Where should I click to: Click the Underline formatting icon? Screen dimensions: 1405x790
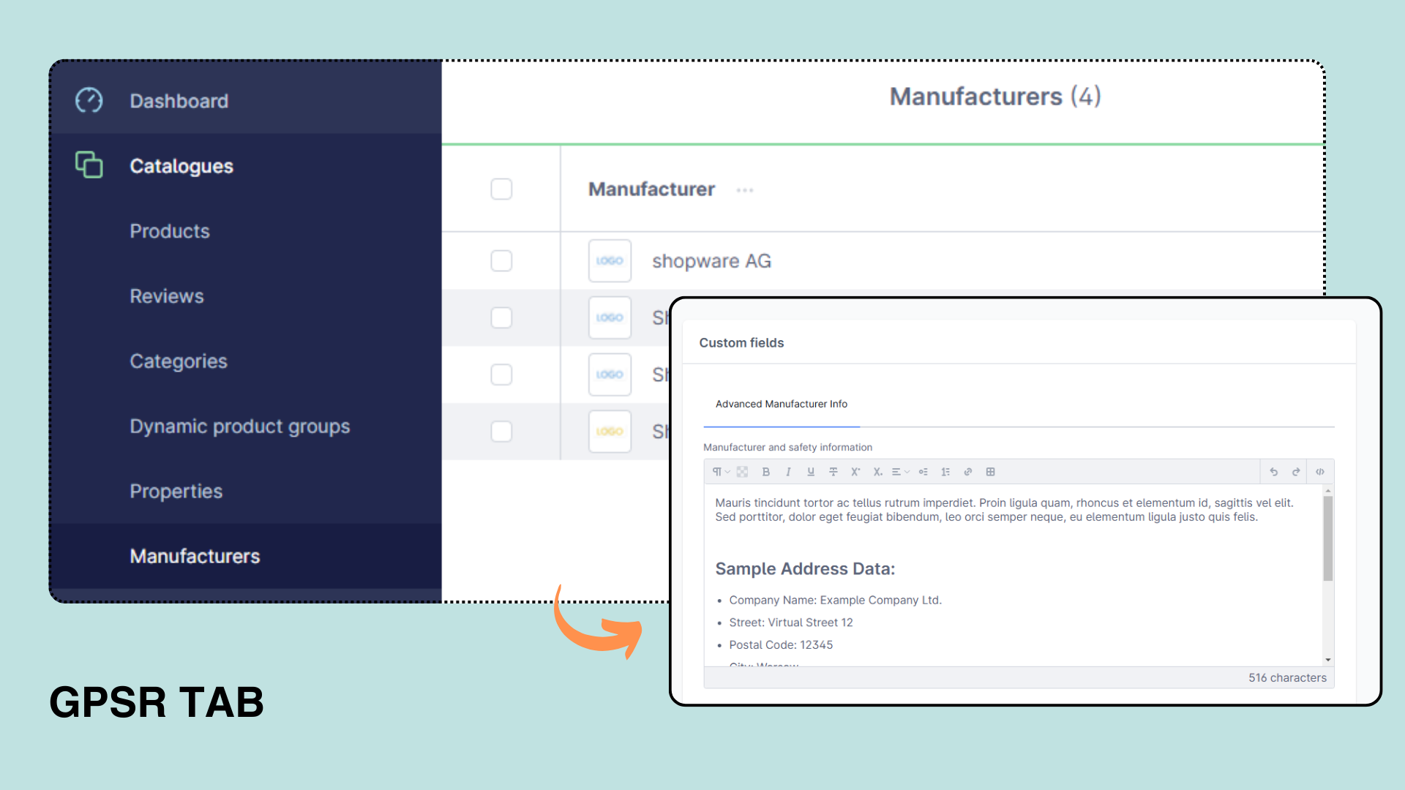pos(809,472)
